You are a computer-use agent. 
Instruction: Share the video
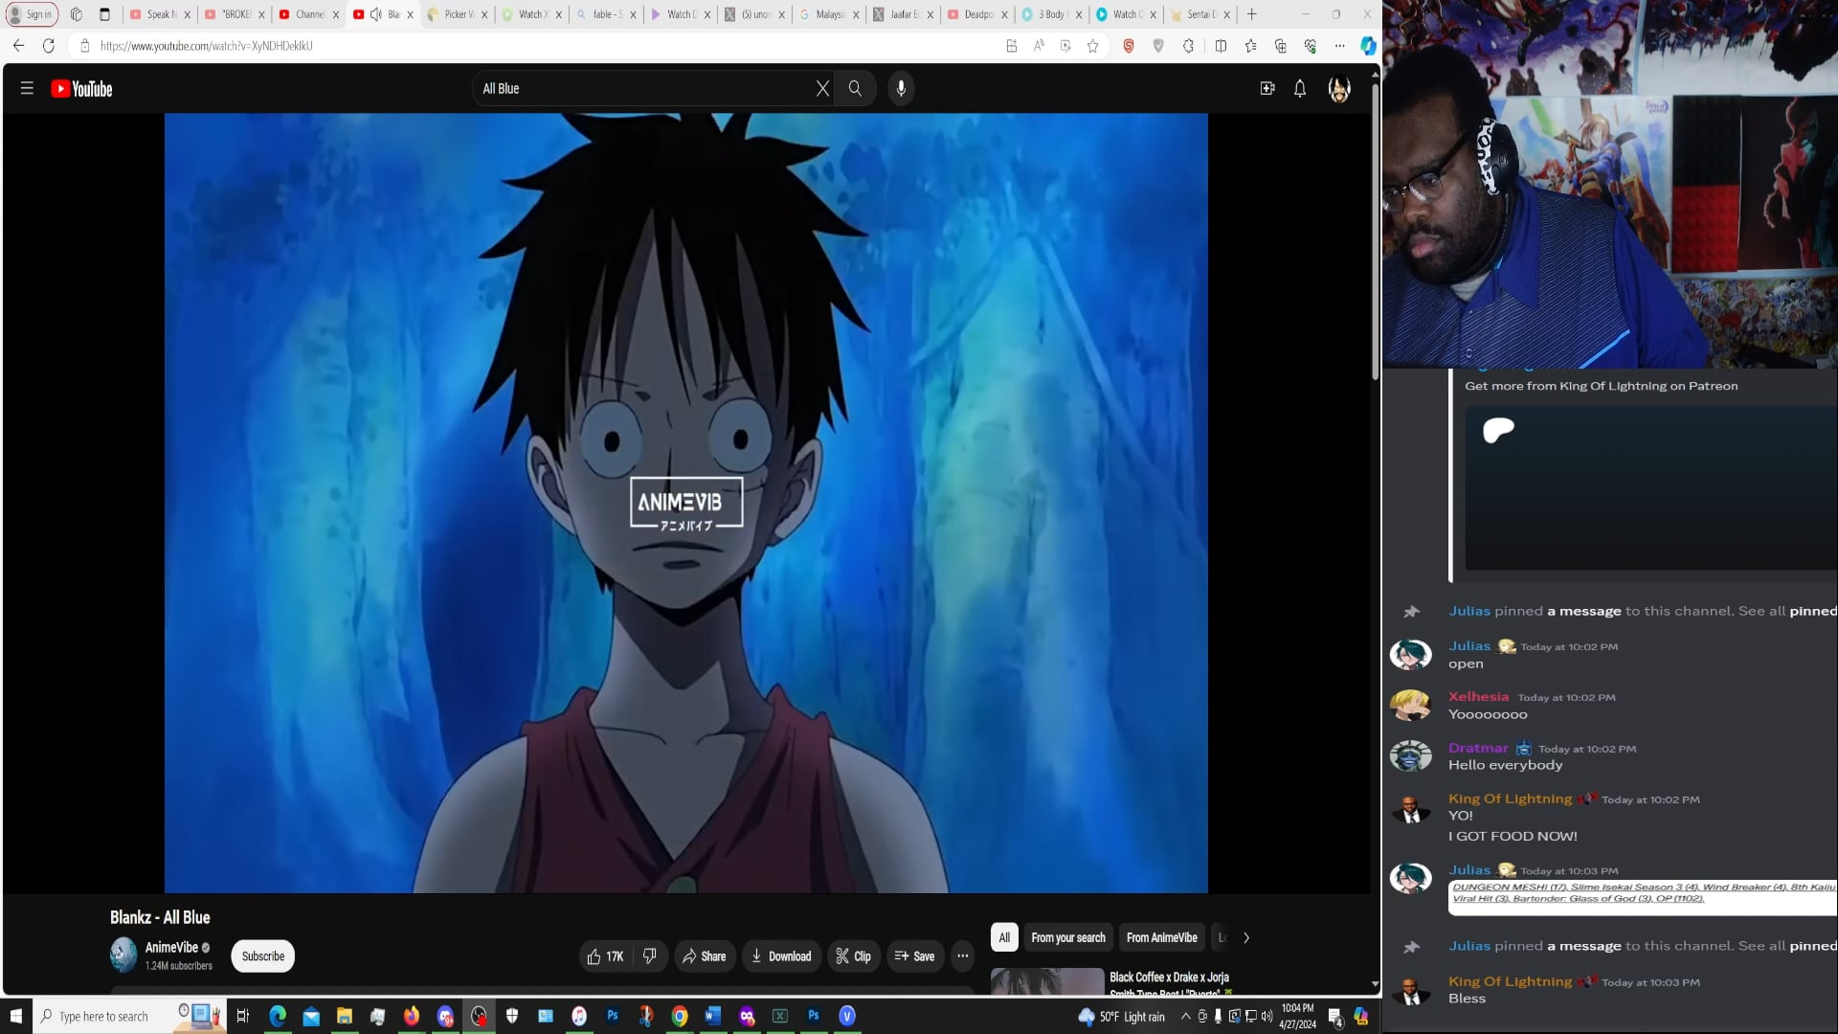705,956
